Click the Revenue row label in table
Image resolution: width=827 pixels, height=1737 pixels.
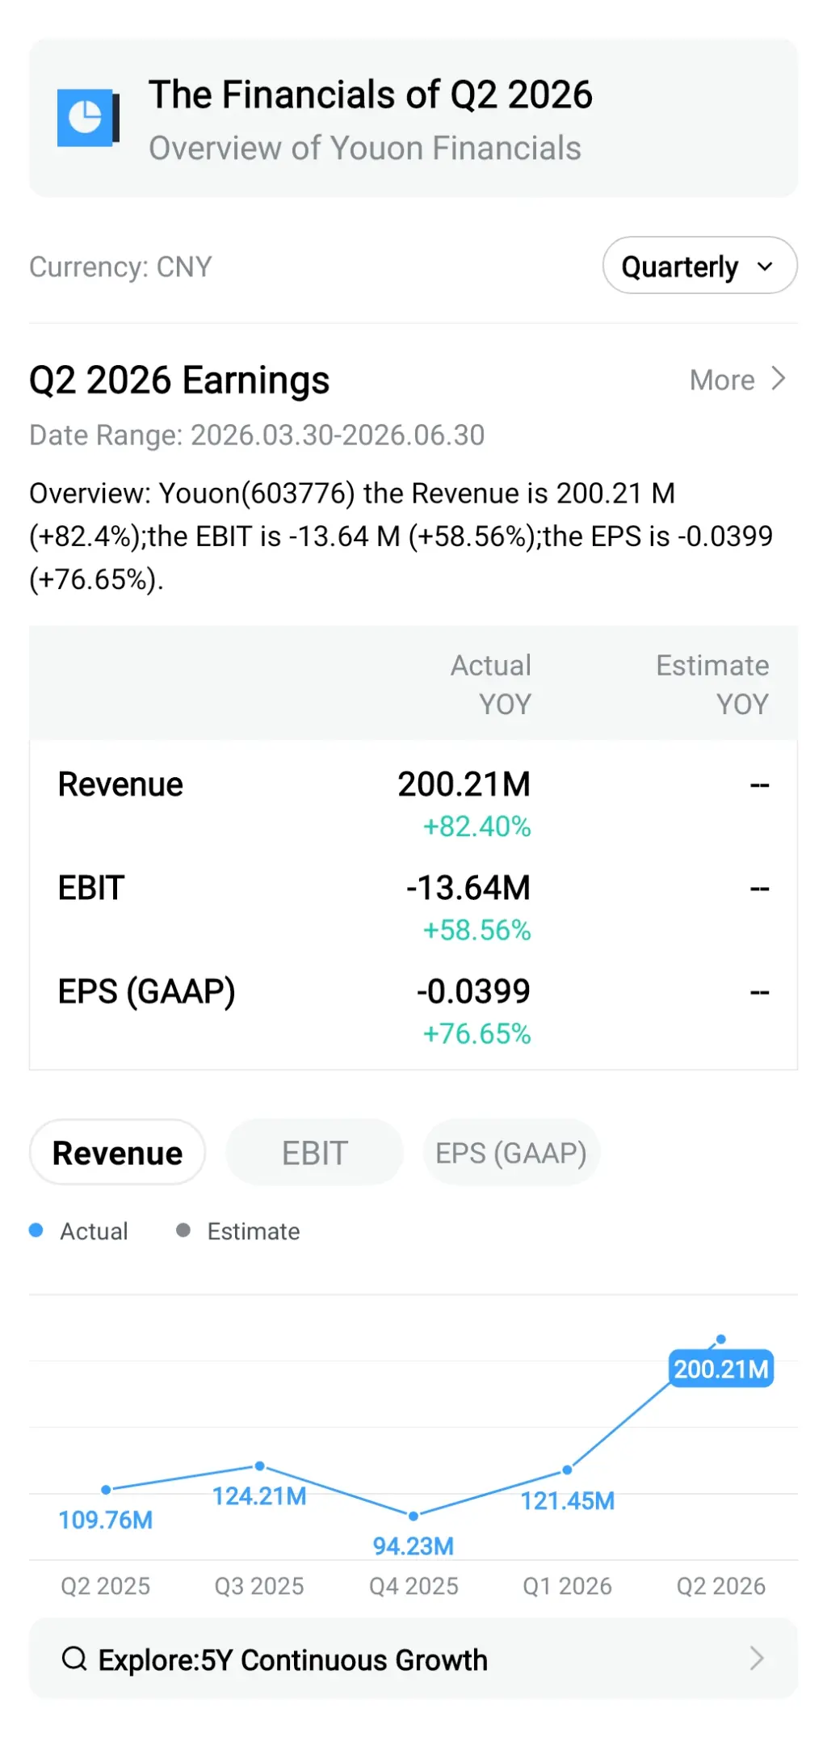120,784
